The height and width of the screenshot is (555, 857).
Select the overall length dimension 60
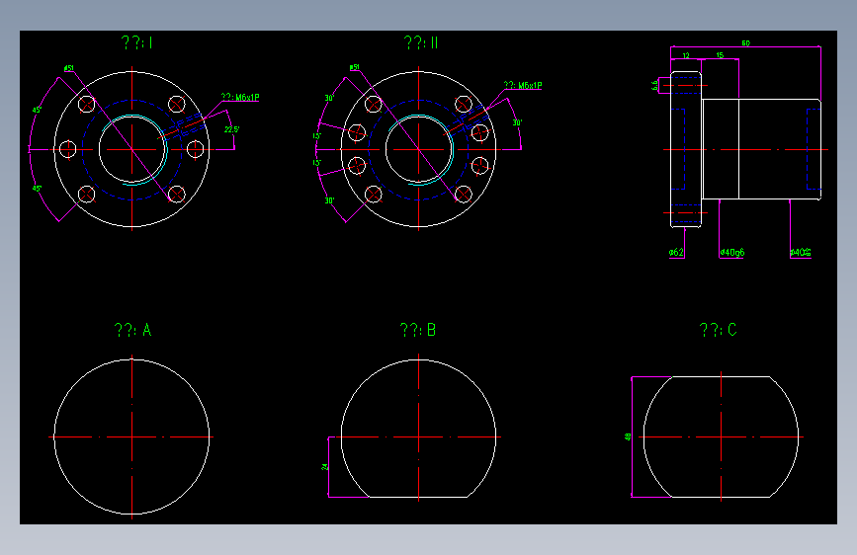pos(746,43)
